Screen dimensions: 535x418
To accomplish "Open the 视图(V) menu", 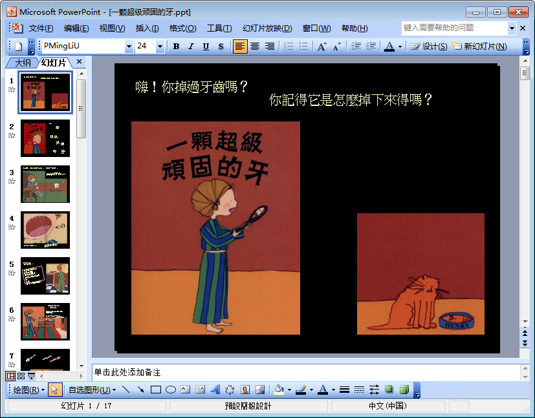I will (113, 28).
